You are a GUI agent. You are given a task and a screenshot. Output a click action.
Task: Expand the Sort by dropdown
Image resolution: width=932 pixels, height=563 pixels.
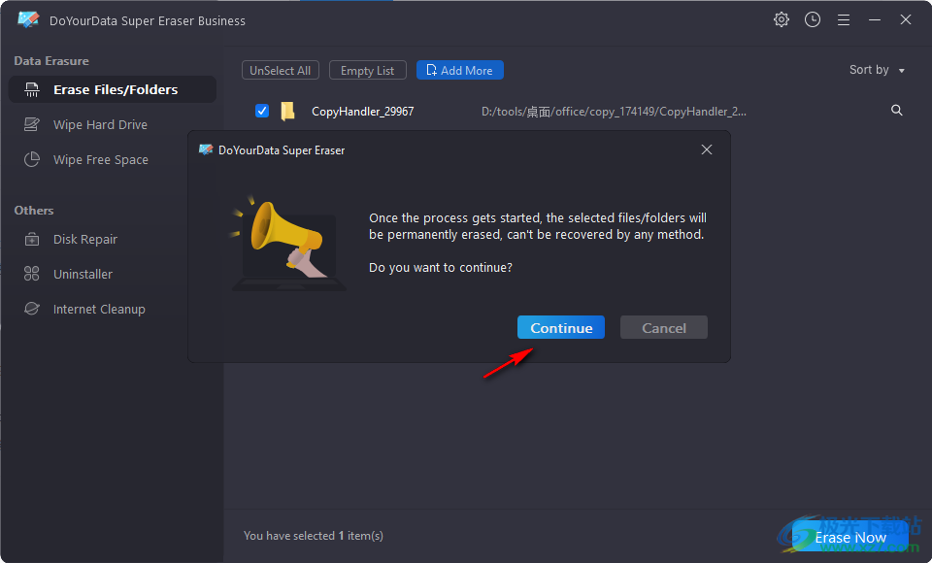click(x=877, y=70)
